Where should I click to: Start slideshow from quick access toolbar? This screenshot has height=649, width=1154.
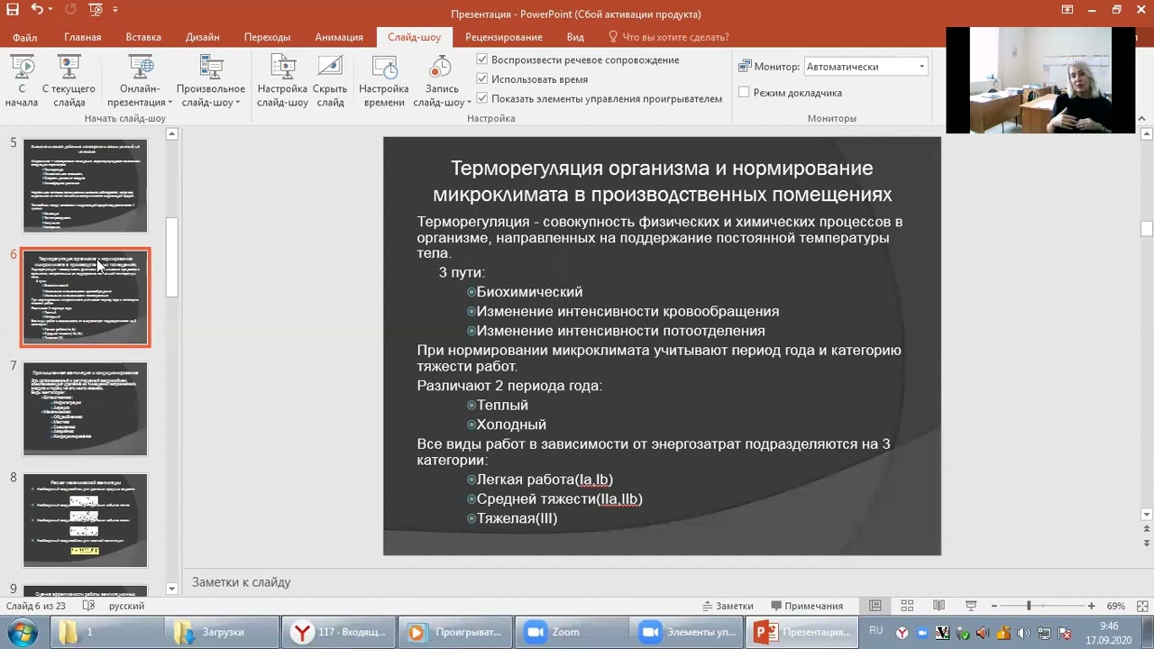pyautogui.click(x=96, y=10)
